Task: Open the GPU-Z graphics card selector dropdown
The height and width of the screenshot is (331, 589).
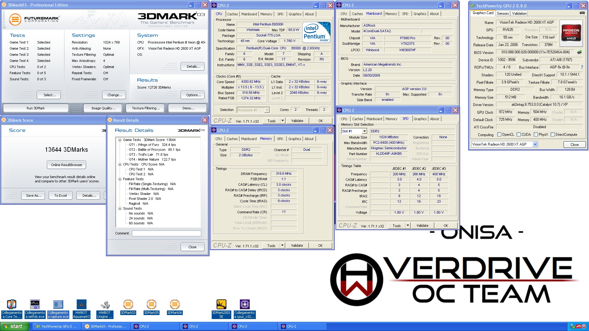Action: pos(535,144)
